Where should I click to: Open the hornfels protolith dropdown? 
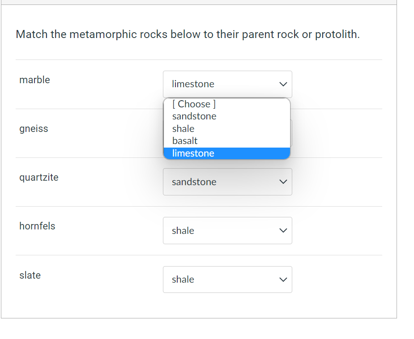point(227,231)
